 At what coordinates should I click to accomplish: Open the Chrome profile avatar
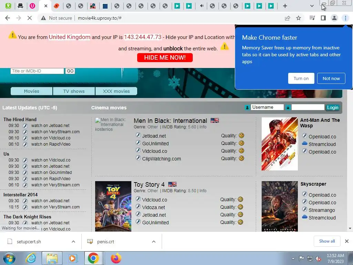(334, 18)
